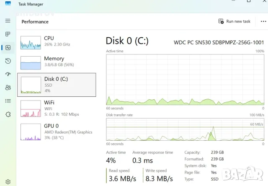
Task: Select the CPU performance entry
Action: pyautogui.click(x=57, y=41)
